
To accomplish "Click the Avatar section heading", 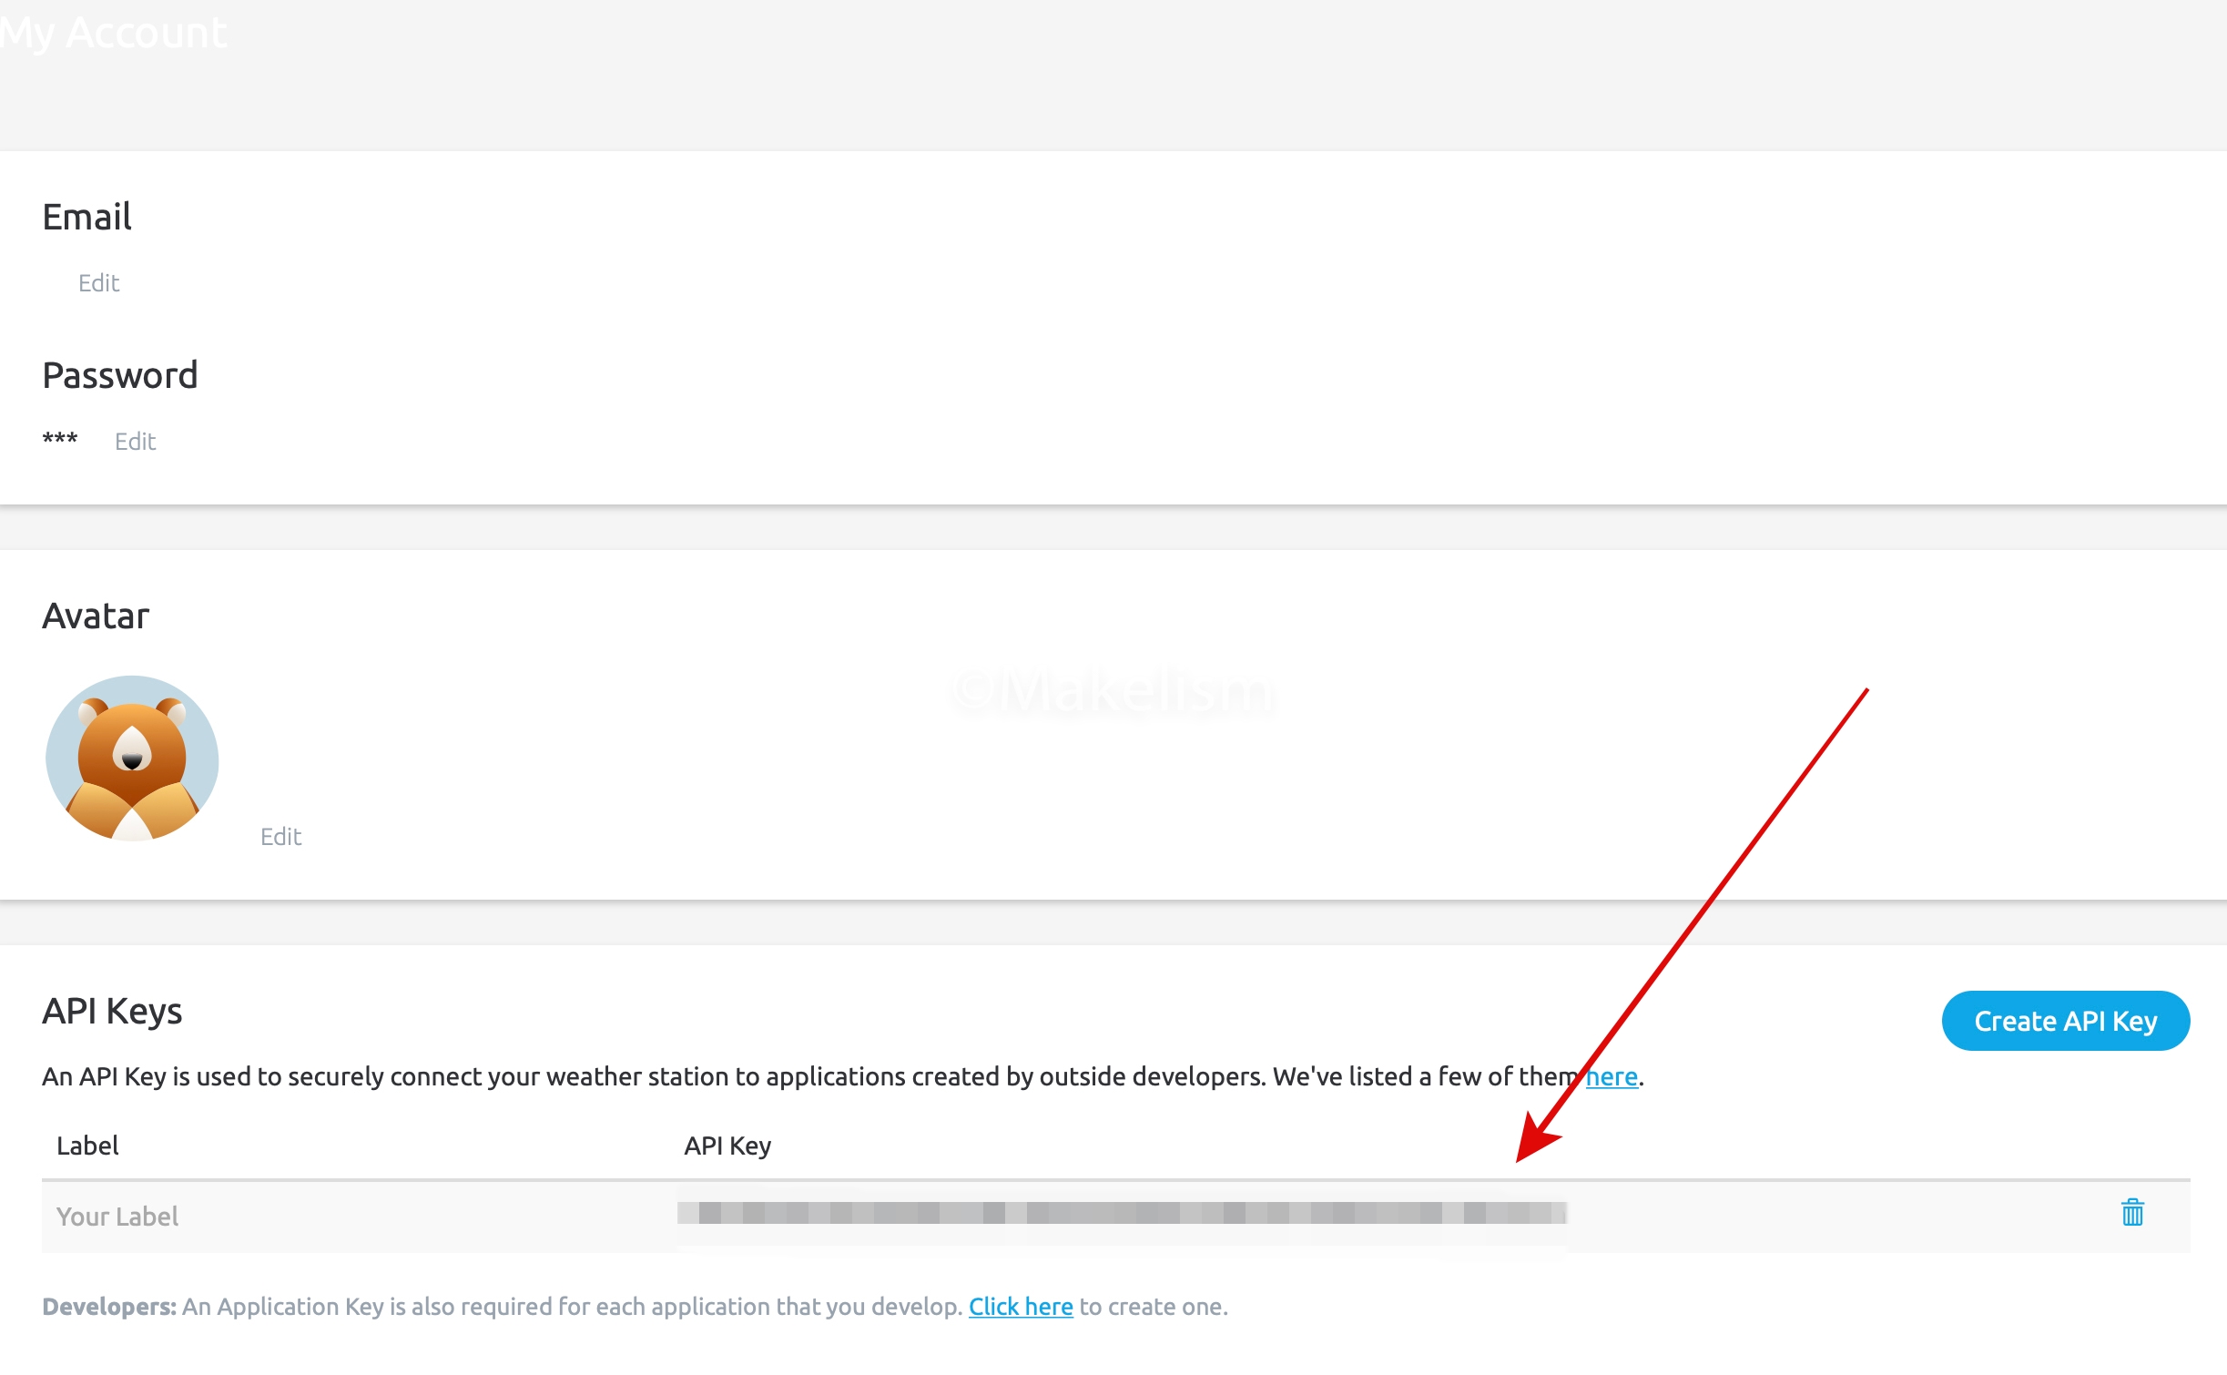I will click(x=96, y=616).
